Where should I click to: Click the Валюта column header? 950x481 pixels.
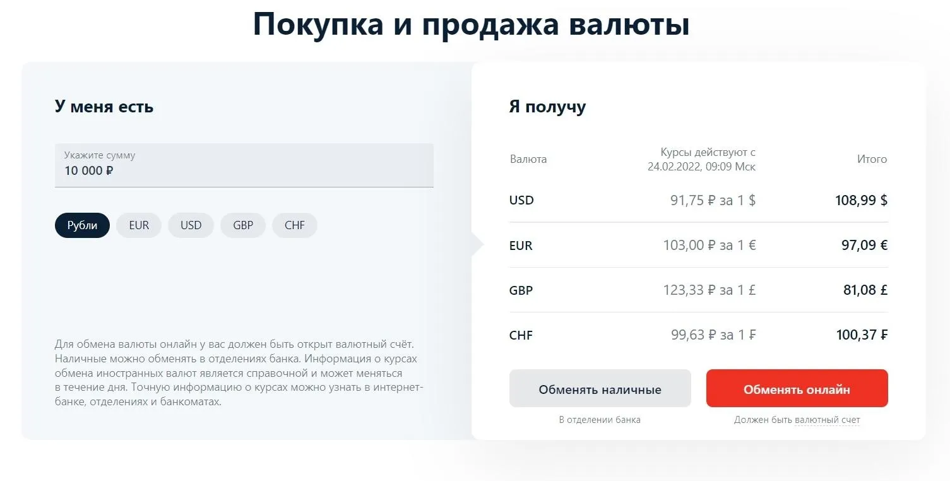pyautogui.click(x=528, y=159)
